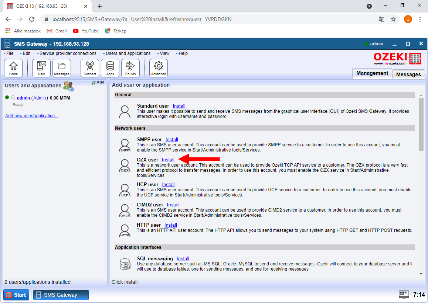
Task: Click the browser reload icon
Action: point(32,19)
